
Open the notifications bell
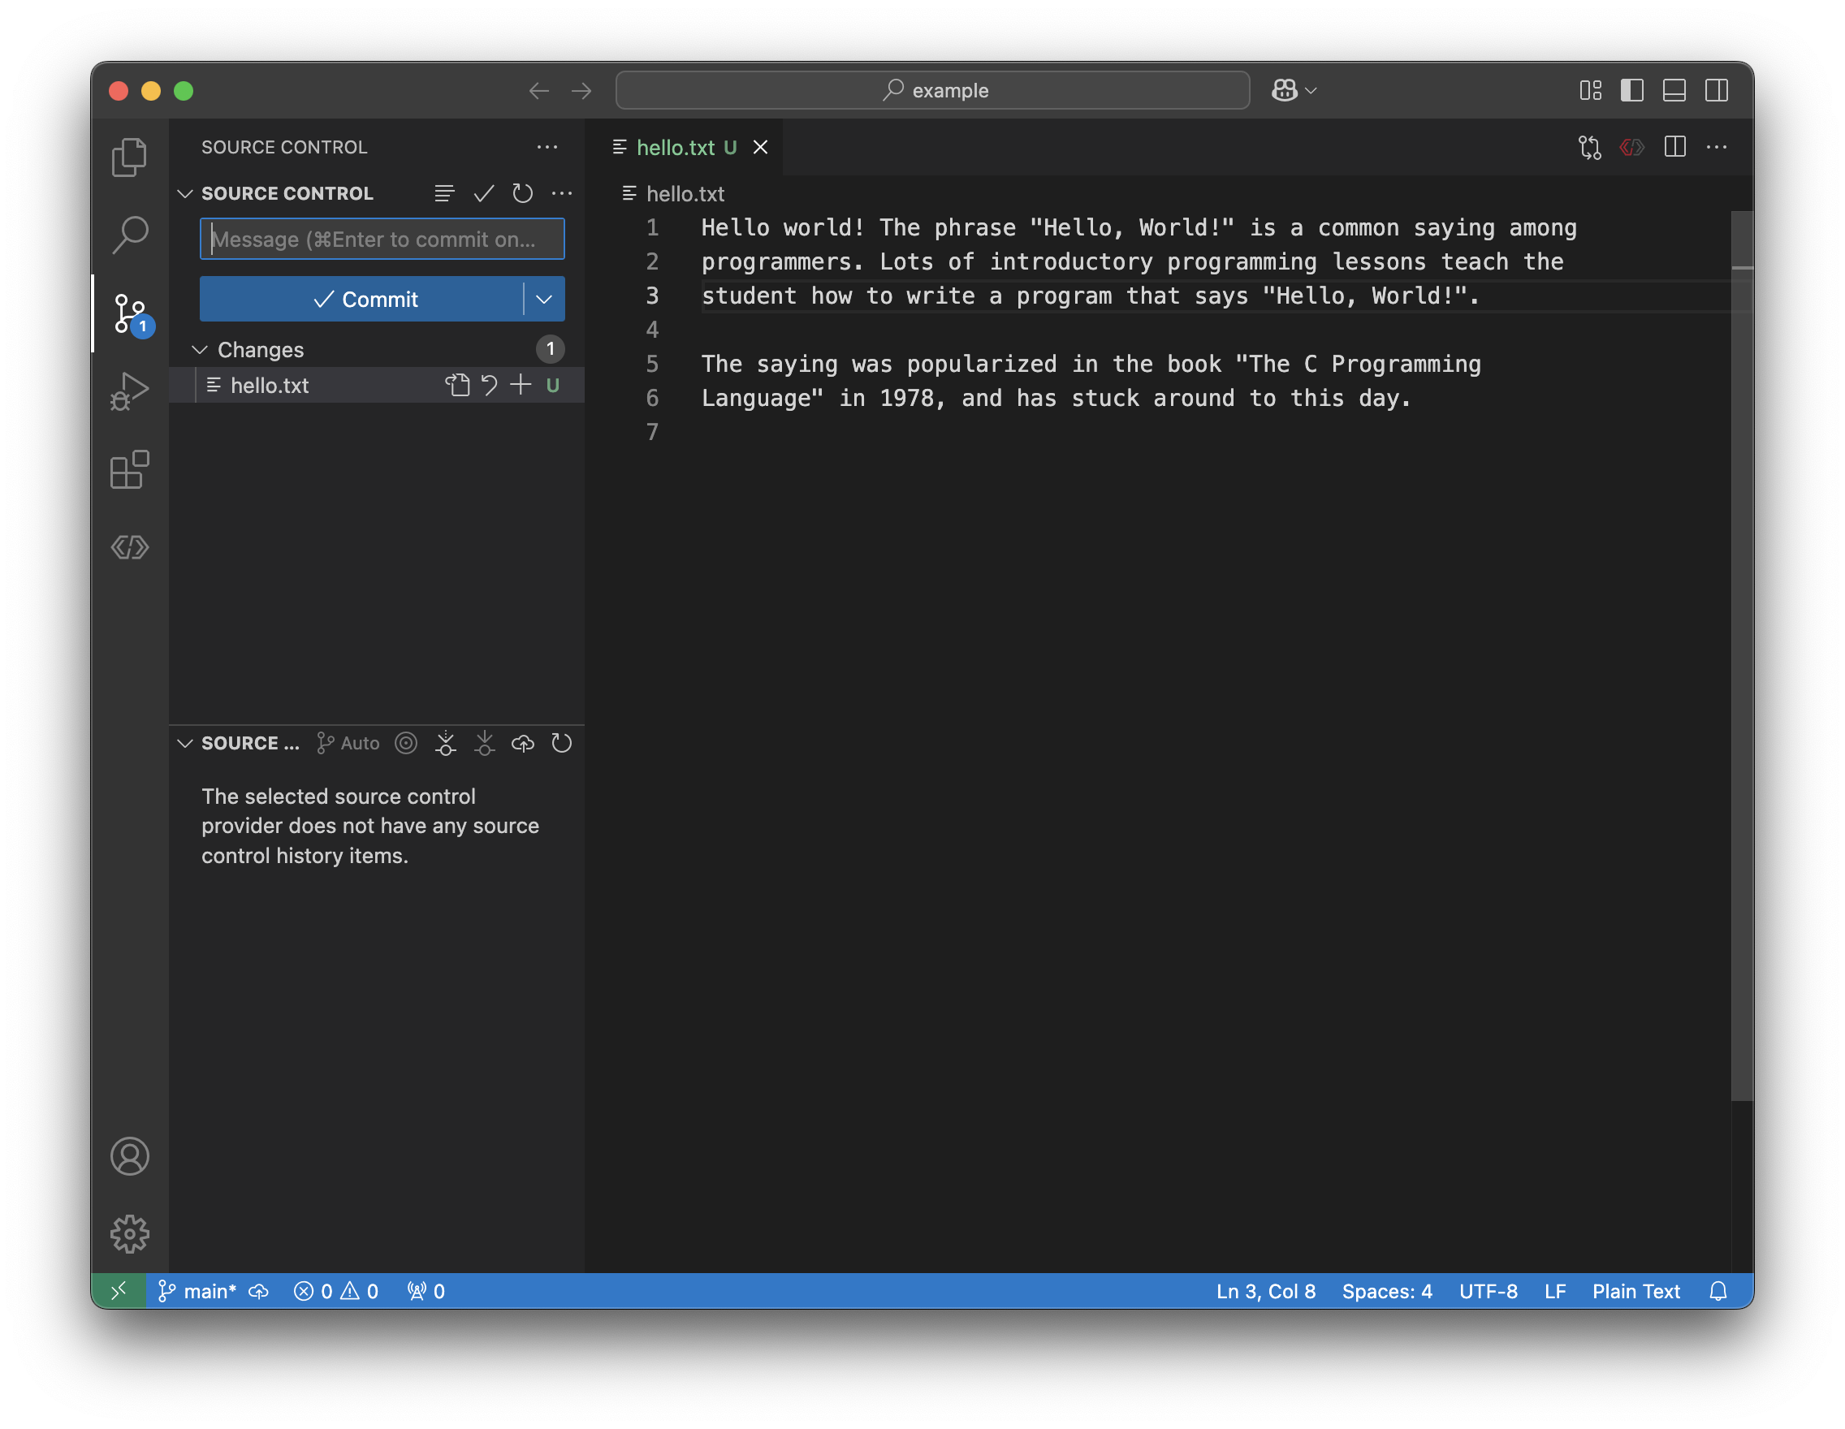(1718, 1291)
